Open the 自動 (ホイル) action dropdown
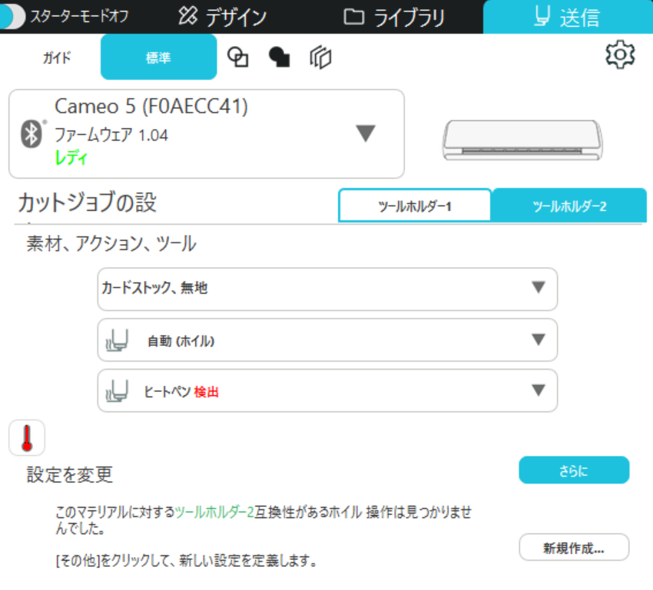Screen dimensions: 653x590 (327, 340)
